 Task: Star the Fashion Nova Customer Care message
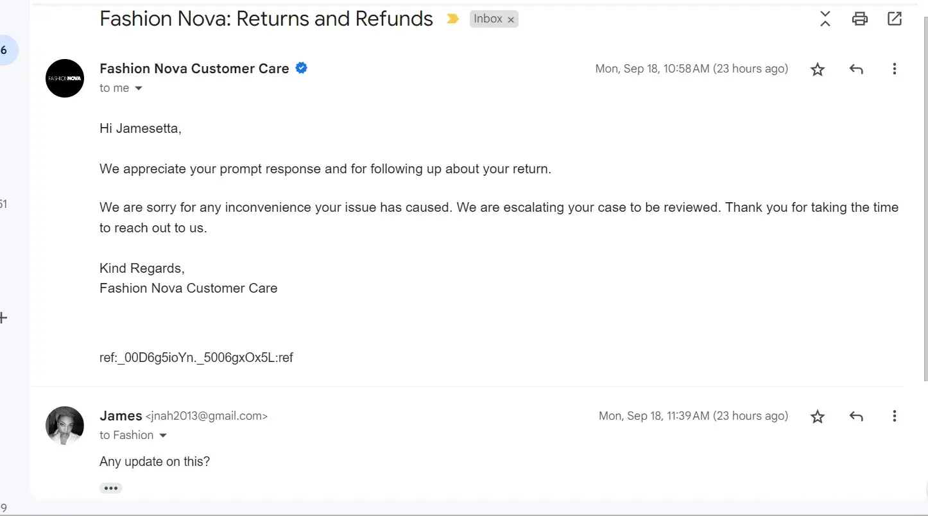tap(817, 69)
